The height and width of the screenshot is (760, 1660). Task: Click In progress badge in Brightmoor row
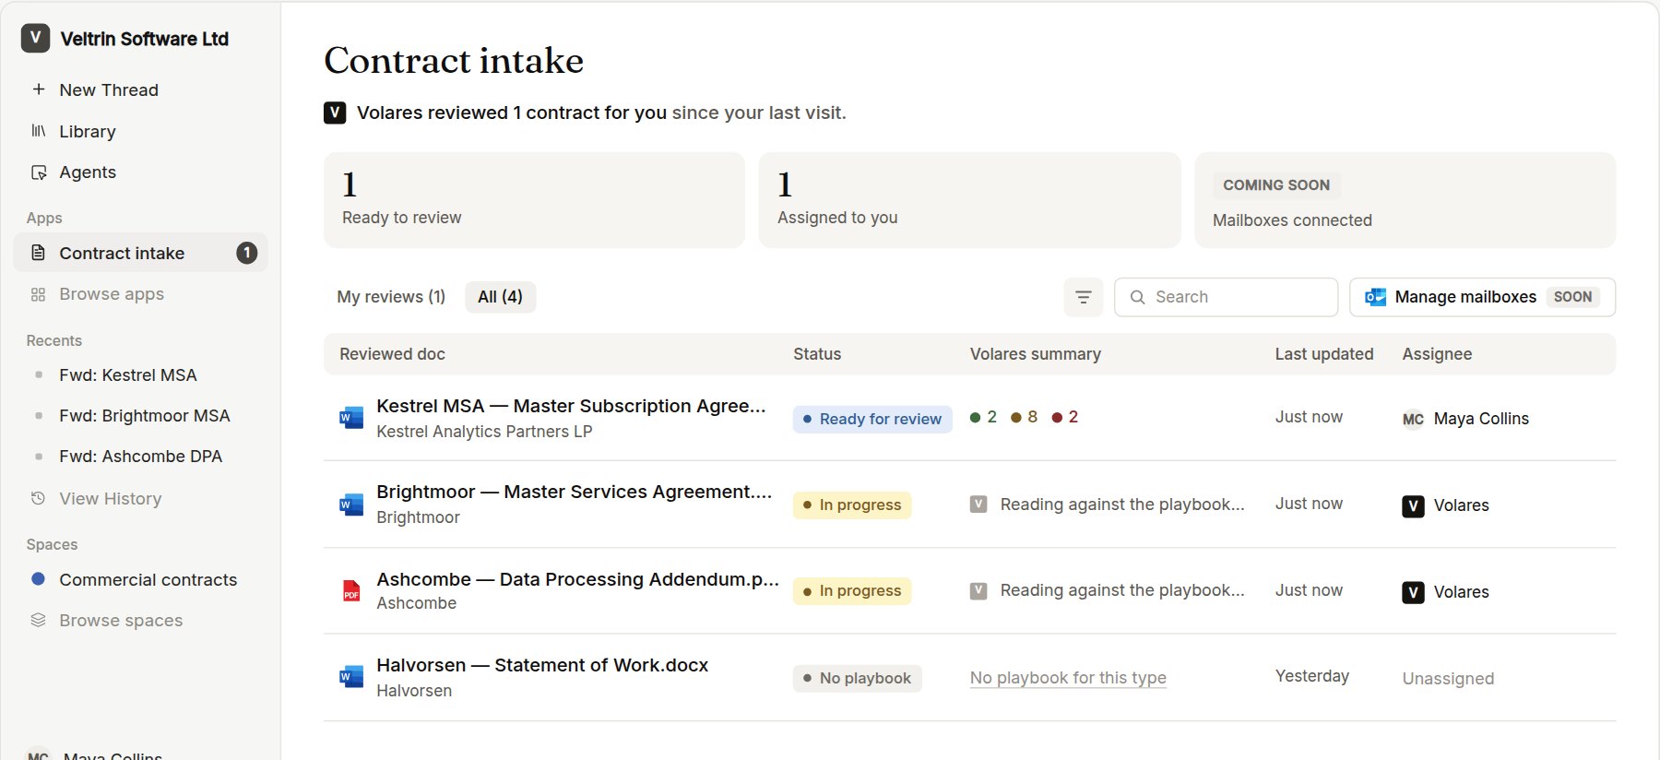[852, 505]
